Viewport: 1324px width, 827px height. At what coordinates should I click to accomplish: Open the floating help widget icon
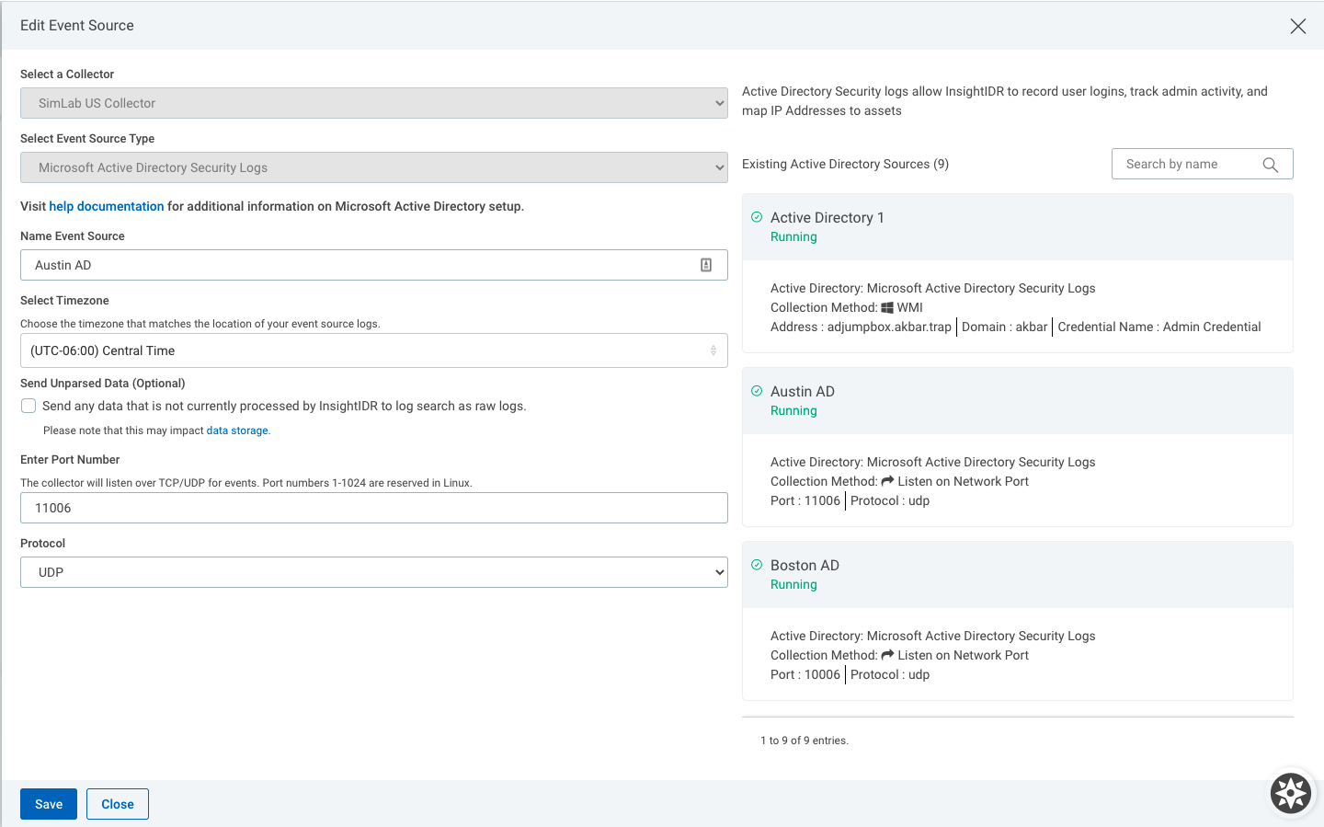click(1290, 792)
